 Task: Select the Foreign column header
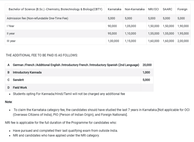tap(182, 9)
